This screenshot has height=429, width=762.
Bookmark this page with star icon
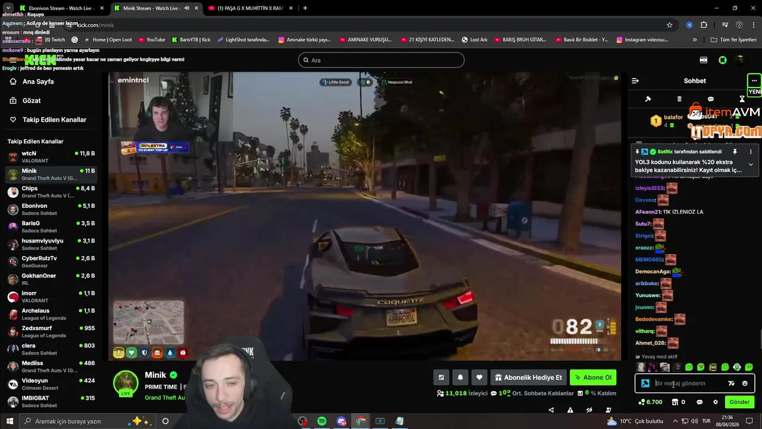click(x=670, y=25)
